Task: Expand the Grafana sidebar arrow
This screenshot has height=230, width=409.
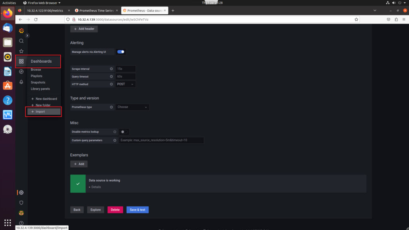Action: (27, 36)
